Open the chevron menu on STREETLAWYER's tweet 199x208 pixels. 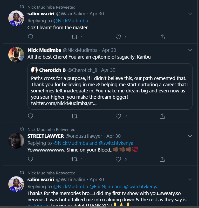coord(190,136)
